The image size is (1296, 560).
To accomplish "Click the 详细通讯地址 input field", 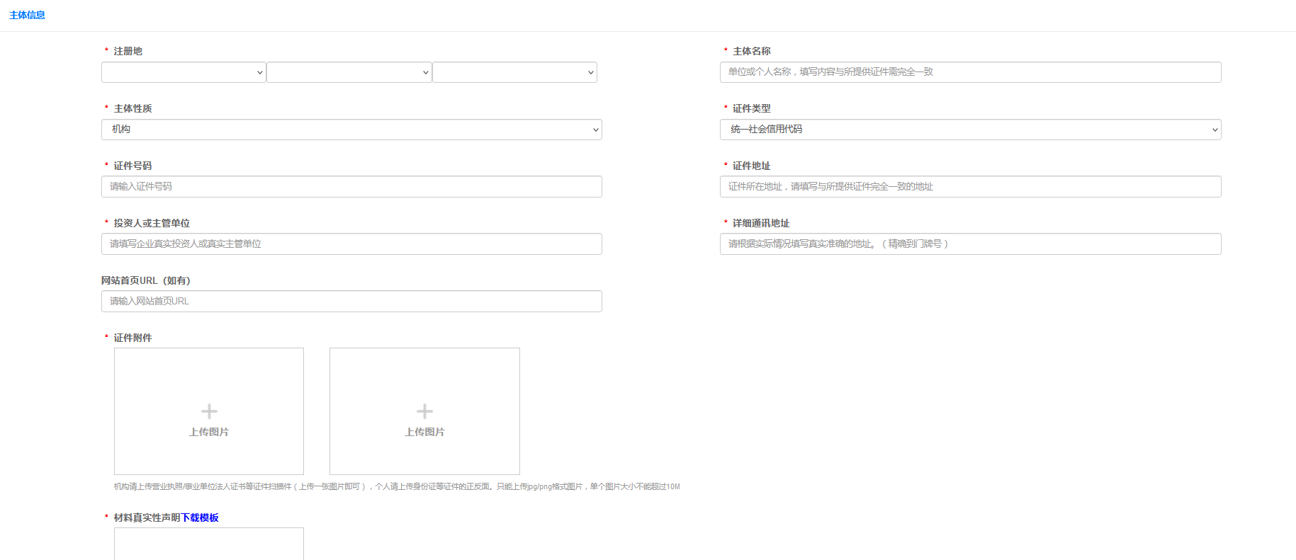I will coord(970,244).
